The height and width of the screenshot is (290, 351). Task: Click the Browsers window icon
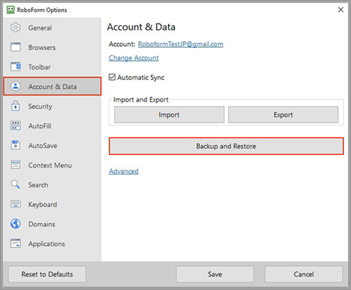tap(15, 47)
